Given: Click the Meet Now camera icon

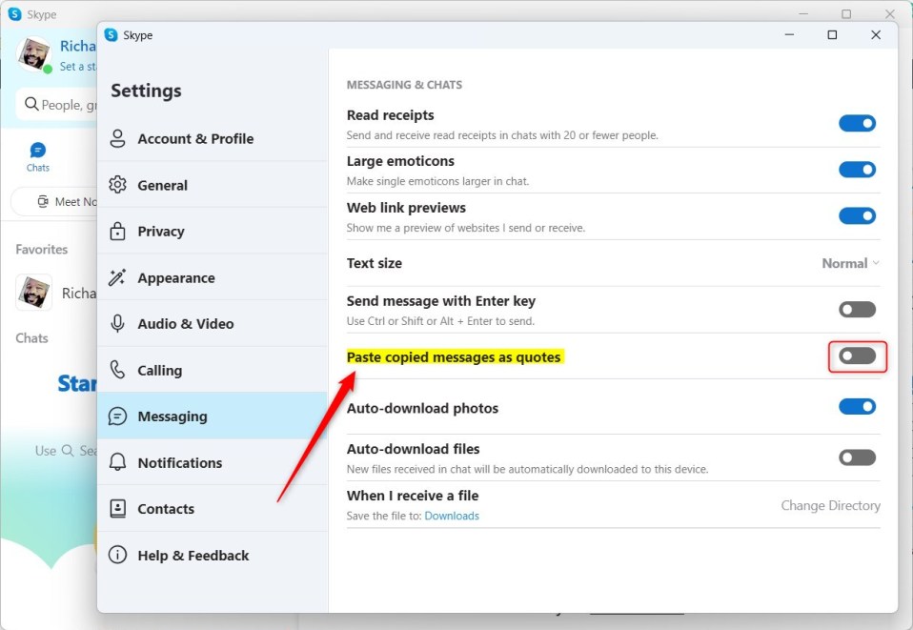Looking at the screenshot, I should click(43, 201).
